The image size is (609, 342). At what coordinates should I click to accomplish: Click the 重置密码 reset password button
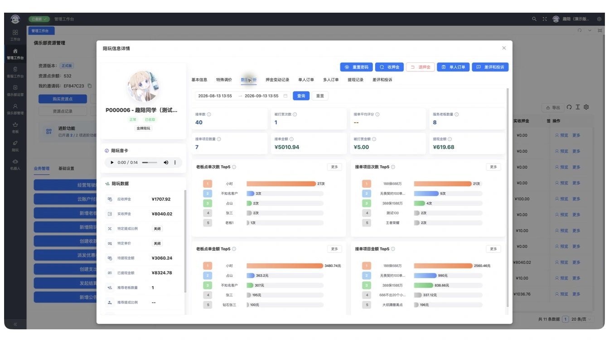[x=356, y=67]
